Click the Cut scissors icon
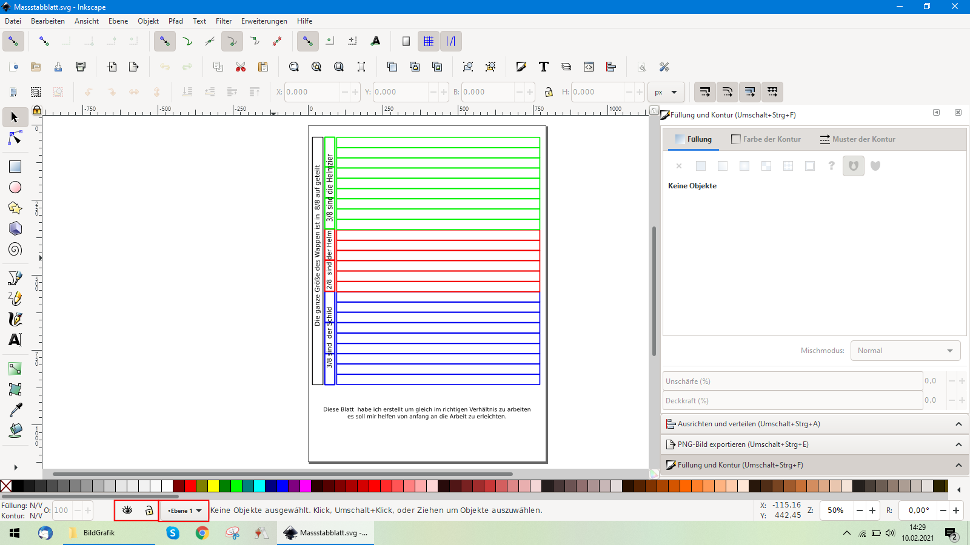 [x=241, y=67]
